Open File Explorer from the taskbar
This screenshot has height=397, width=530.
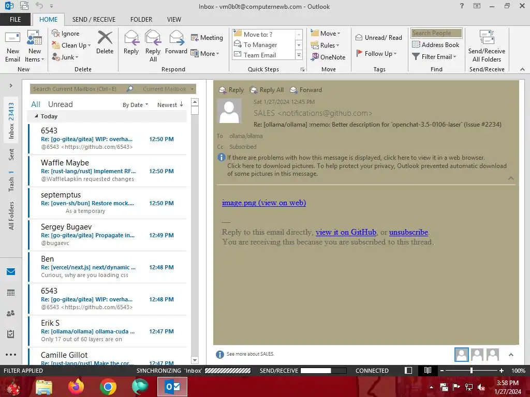coord(44,387)
